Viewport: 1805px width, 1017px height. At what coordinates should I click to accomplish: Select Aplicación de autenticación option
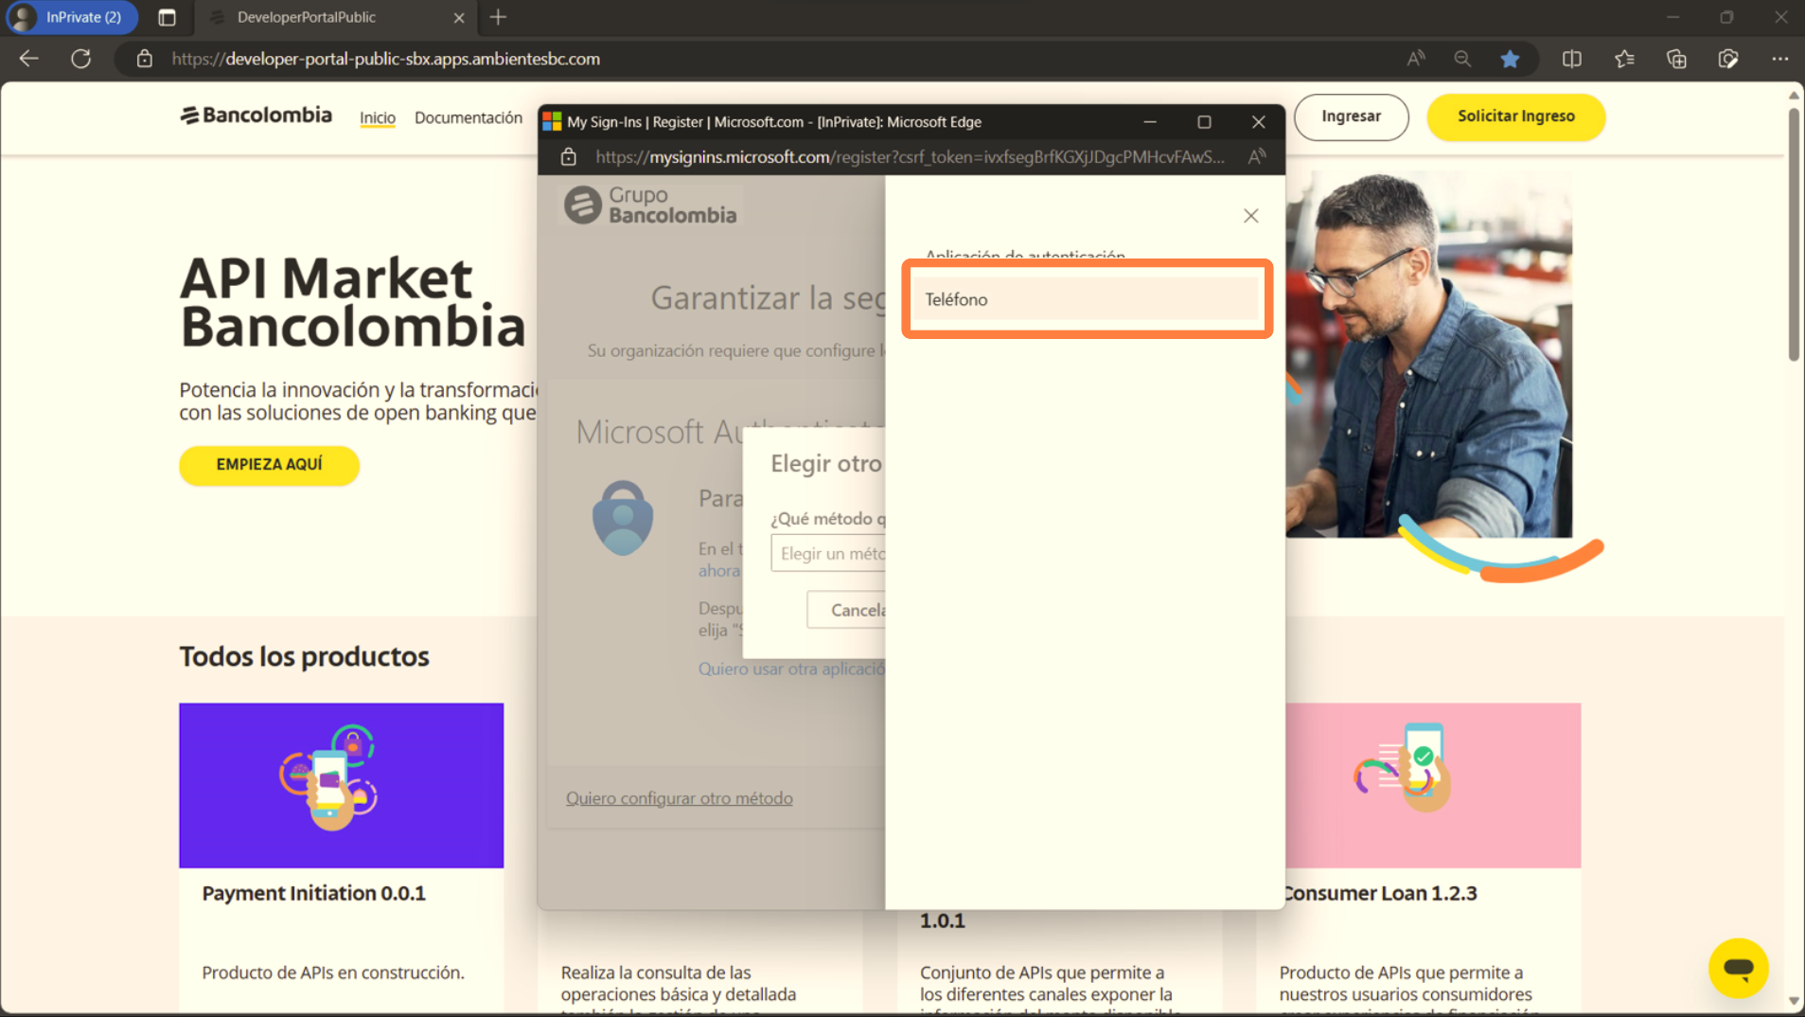(1025, 255)
